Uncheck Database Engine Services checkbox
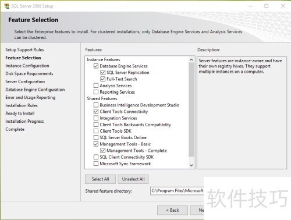 pyautogui.click(x=96, y=66)
